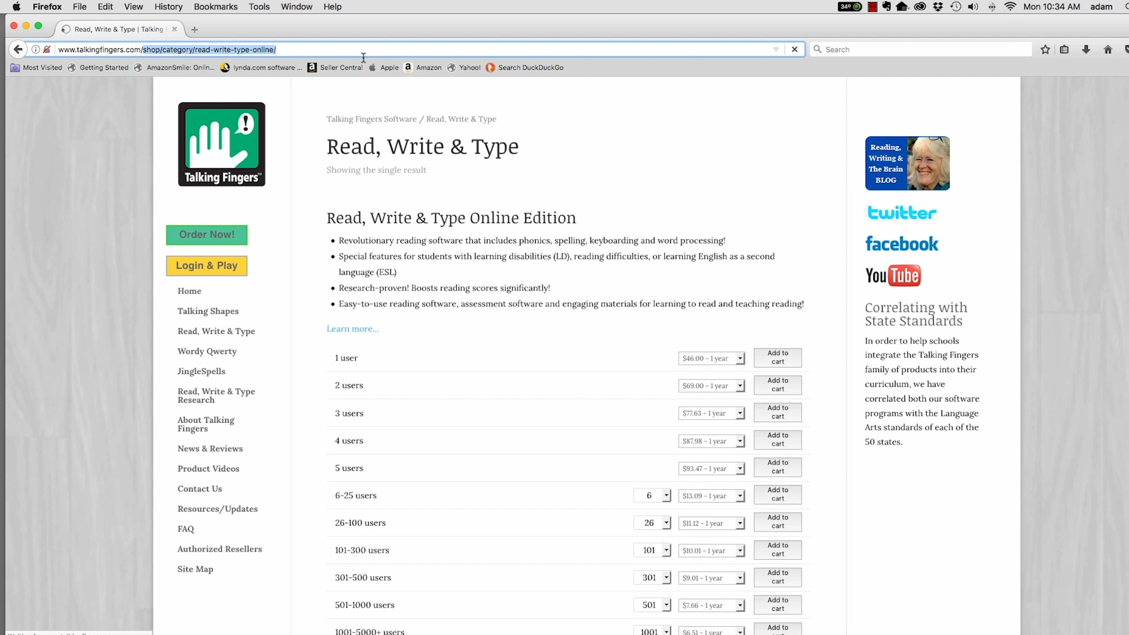Add 1 user license to cart
The width and height of the screenshot is (1129, 635).
click(778, 357)
